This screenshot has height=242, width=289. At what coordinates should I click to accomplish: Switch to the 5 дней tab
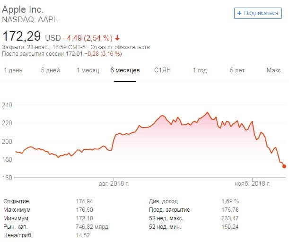[x=50, y=70]
